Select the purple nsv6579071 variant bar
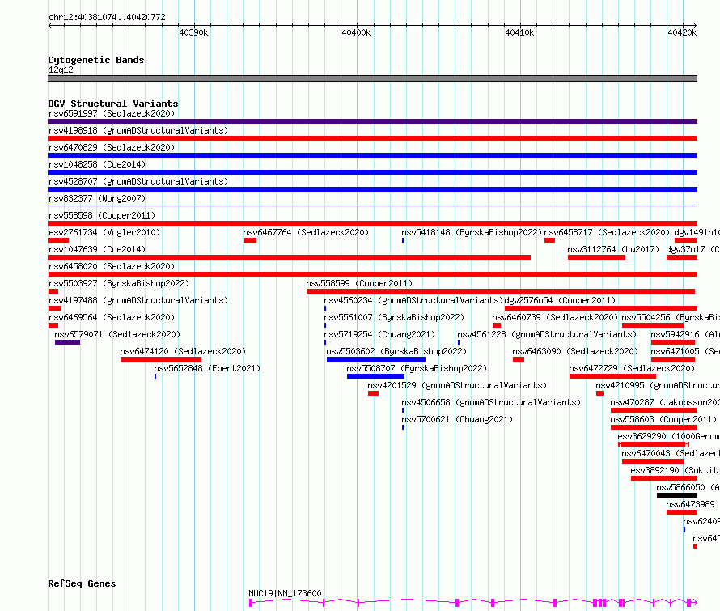This screenshot has width=720, height=611. click(x=67, y=342)
